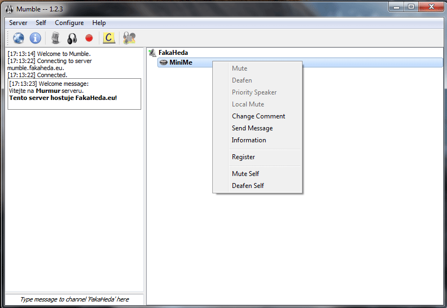Screen dimensions: 447x308
Task: Click 'Tento server hostuje FakaHeda.eu!' text
Action: pos(63,98)
